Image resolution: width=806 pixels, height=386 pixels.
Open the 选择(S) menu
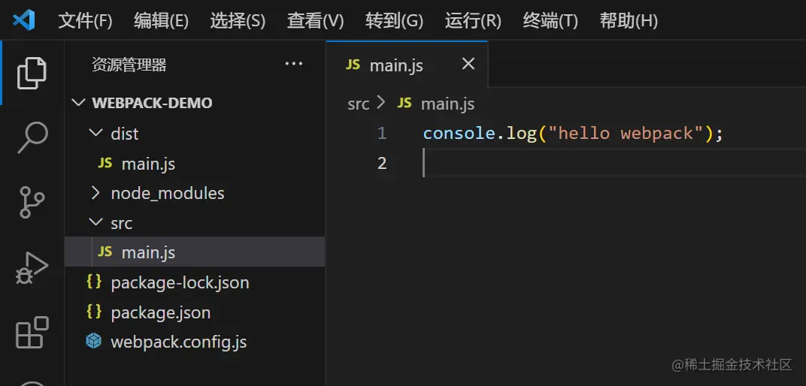pos(238,21)
